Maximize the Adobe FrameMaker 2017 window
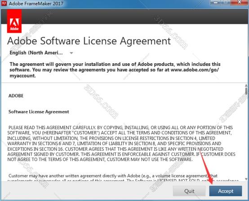Viewport: 249px width, 201px height. tap(226, 3)
